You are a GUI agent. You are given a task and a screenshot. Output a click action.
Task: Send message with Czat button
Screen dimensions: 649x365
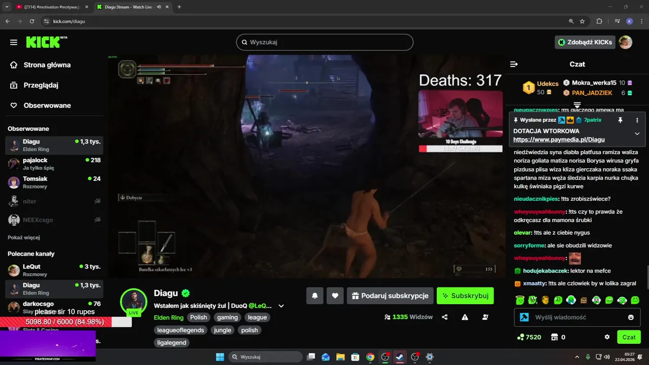pyautogui.click(x=629, y=337)
